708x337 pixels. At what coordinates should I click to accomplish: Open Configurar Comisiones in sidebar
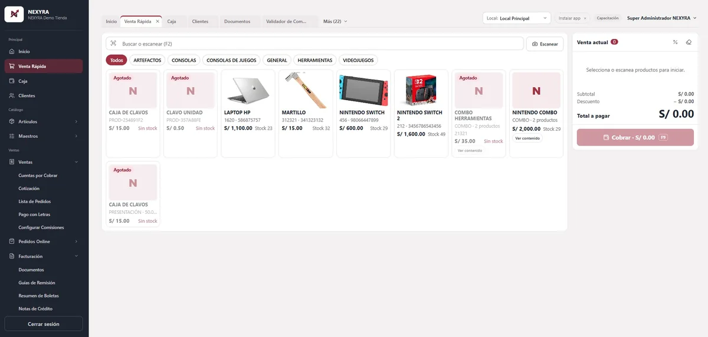coord(41,227)
